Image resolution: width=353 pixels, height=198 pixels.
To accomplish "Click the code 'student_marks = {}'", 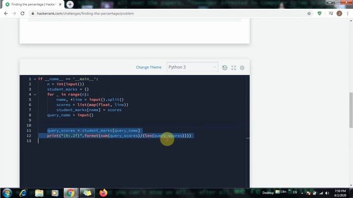I will click(x=68, y=89).
